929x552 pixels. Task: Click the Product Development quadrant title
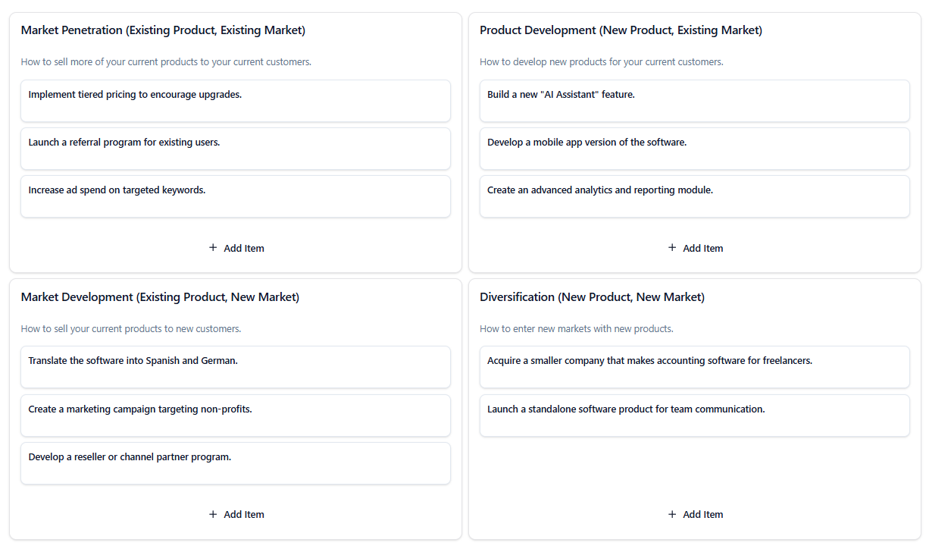pos(621,30)
